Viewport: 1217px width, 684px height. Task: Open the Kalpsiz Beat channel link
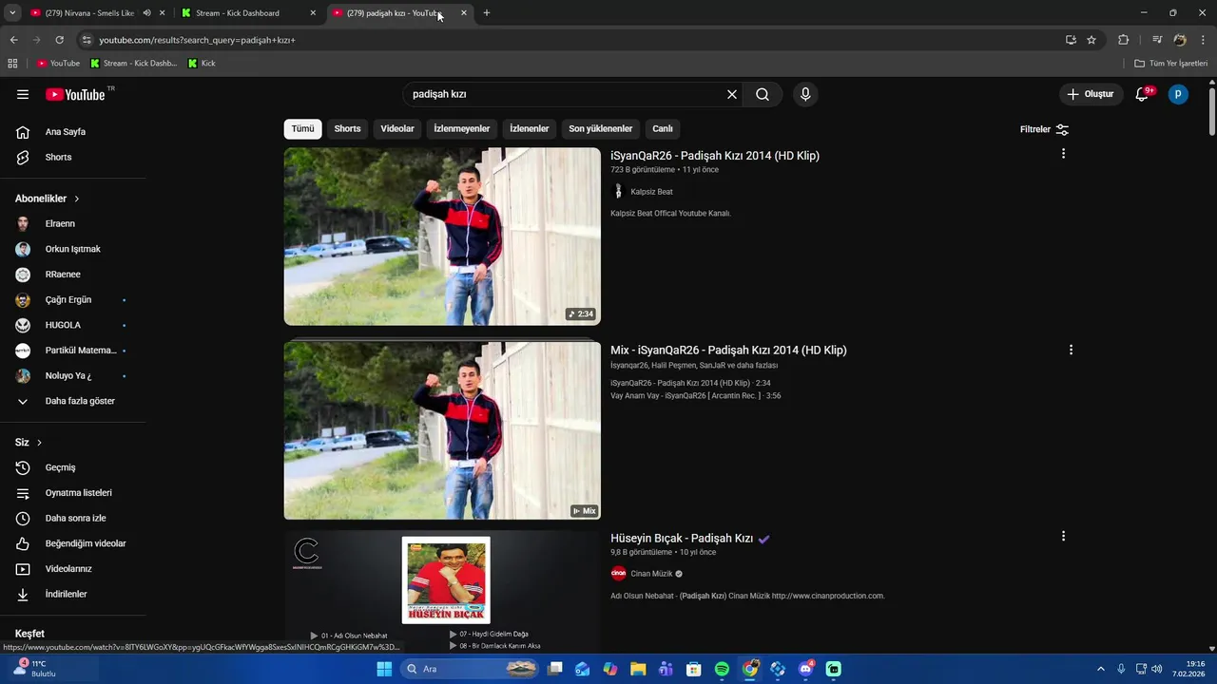pos(651,192)
